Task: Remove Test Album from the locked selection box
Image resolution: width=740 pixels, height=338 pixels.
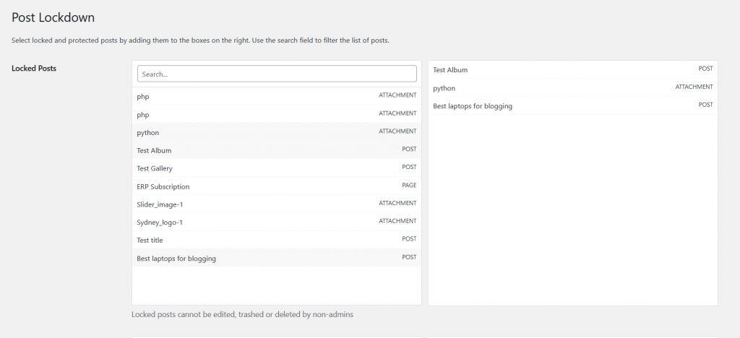Action: (573, 69)
